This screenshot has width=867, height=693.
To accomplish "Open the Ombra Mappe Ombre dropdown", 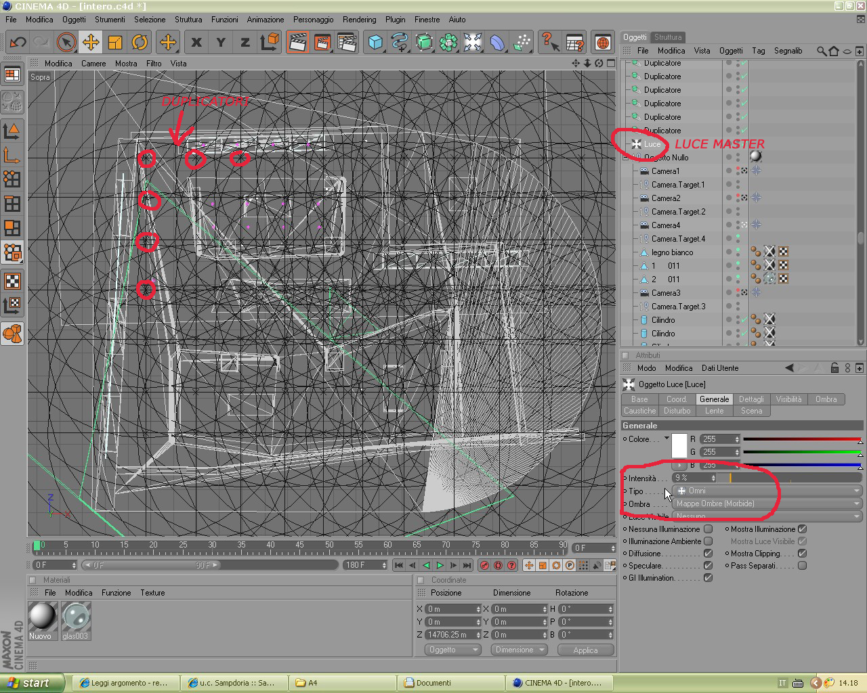I will click(x=767, y=504).
